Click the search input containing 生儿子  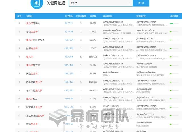coord(100,3)
